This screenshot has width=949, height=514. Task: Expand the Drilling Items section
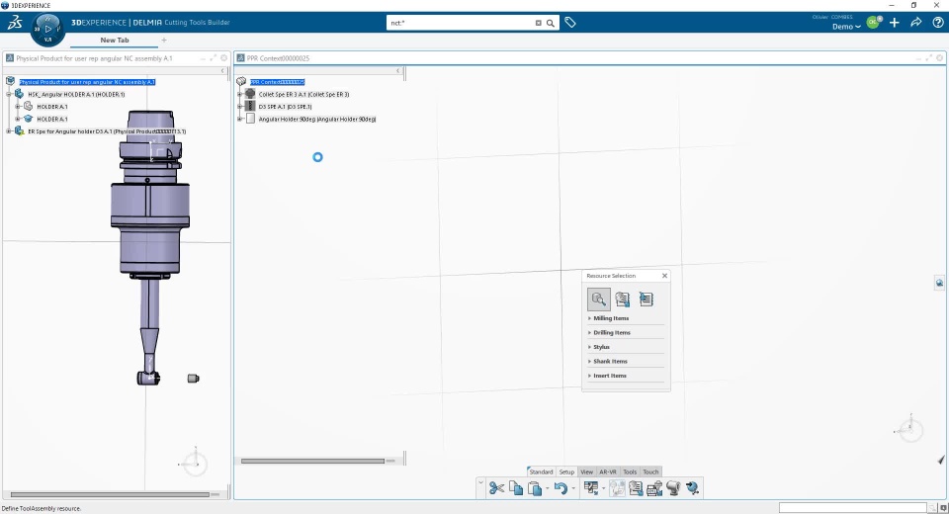(611, 333)
